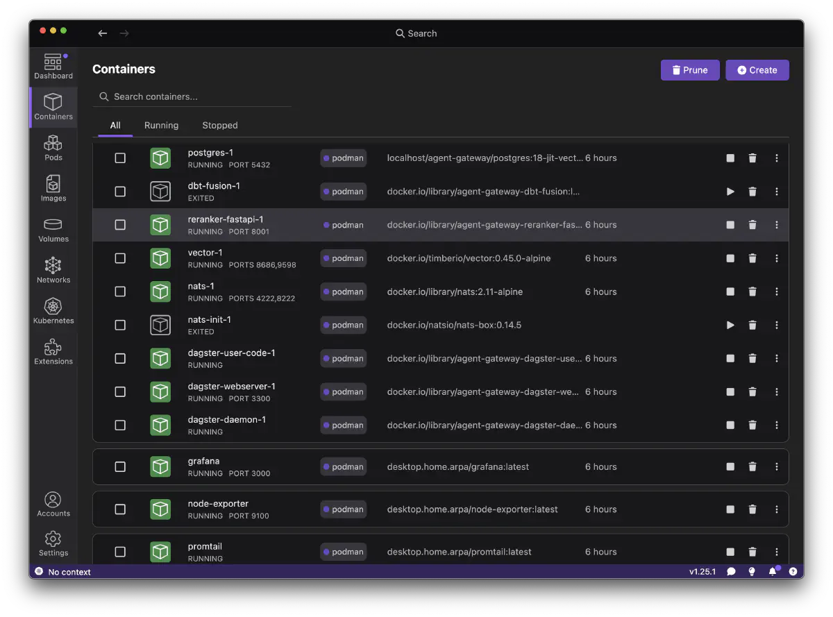Stop the dagster-webserver-1 container
Image resolution: width=833 pixels, height=617 pixels.
click(x=730, y=392)
